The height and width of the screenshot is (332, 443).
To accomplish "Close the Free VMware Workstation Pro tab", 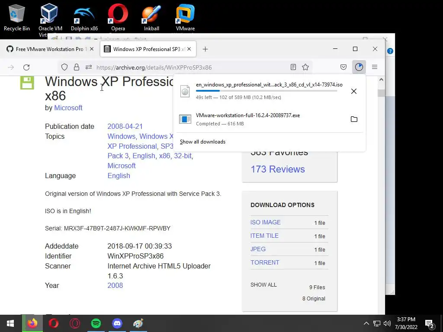I will (92, 49).
